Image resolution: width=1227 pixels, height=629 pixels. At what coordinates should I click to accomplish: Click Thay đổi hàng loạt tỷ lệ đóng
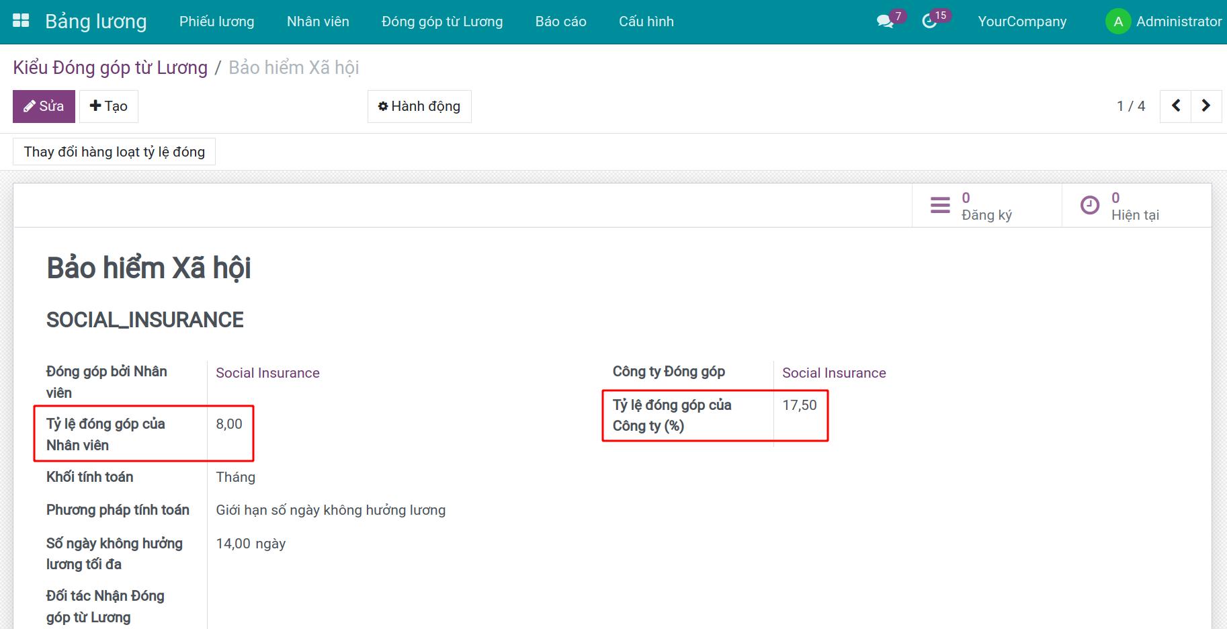pyautogui.click(x=114, y=152)
